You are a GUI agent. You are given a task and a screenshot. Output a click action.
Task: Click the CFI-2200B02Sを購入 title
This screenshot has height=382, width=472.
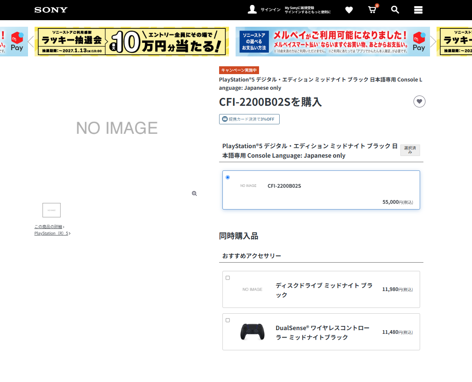click(270, 102)
